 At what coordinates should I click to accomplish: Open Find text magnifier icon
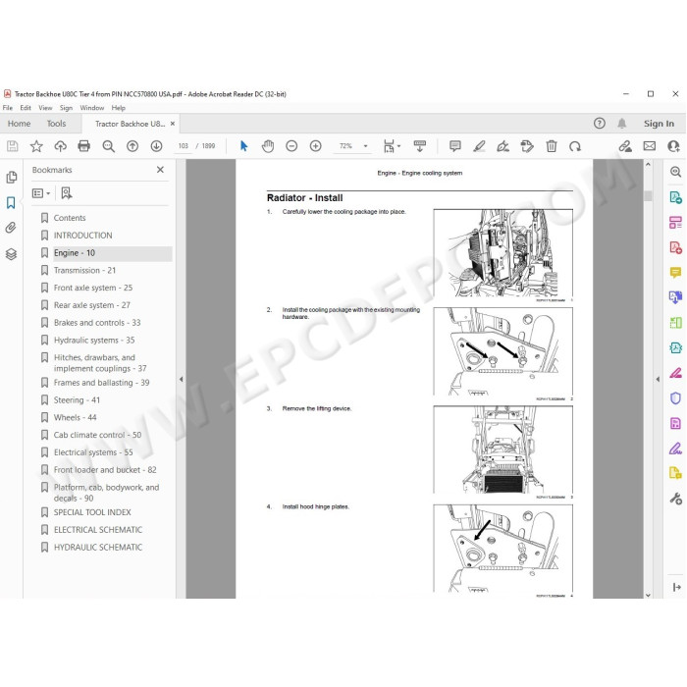pos(108,146)
